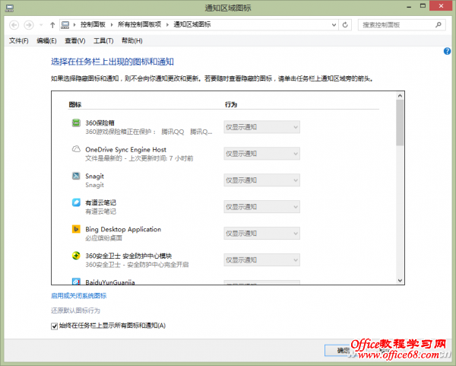
Task: Click the 图标 column header
Action: click(75, 104)
